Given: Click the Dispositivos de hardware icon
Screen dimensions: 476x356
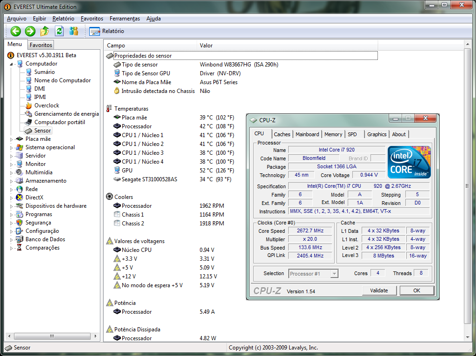Looking at the screenshot, I should pyautogui.click(x=20, y=206).
